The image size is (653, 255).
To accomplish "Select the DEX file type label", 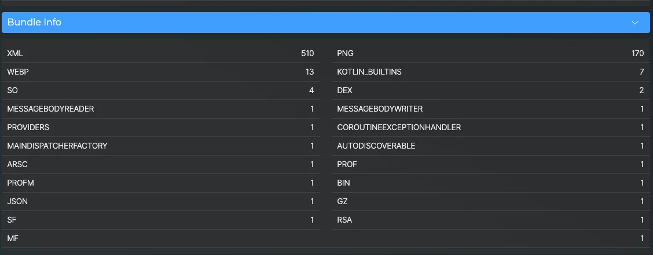I will pos(344,91).
